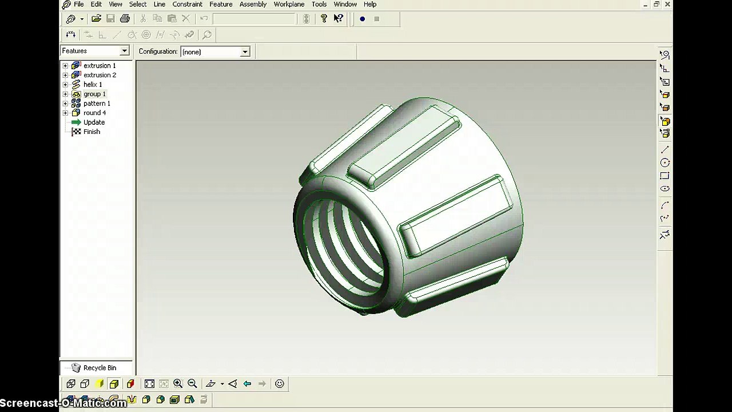The height and width of the screenshot is (412, 732).
Task: Expand the pattern 1 feature node
Action: click(x=65, y=104)
